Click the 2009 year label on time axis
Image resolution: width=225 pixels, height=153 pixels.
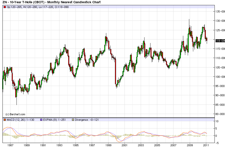(x=190, y=145)
